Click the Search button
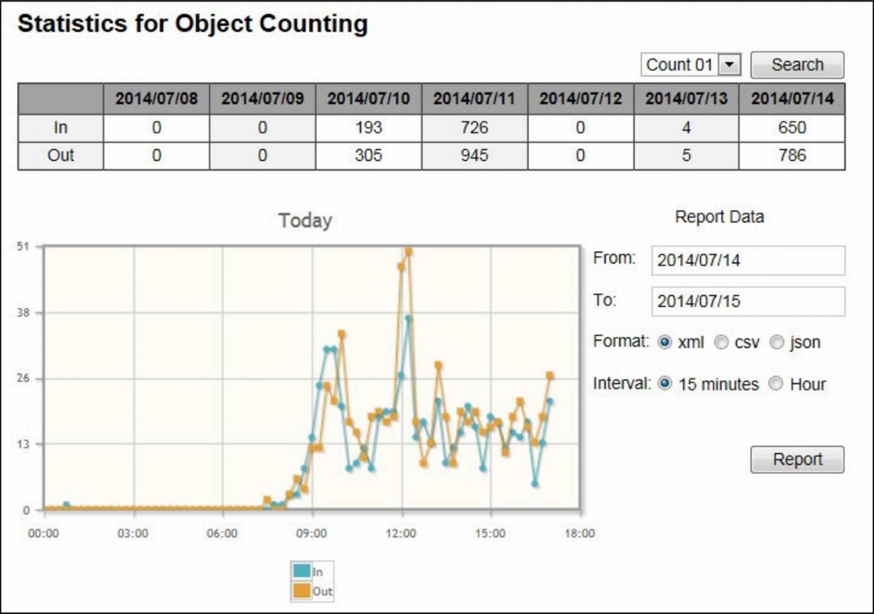 797,65
